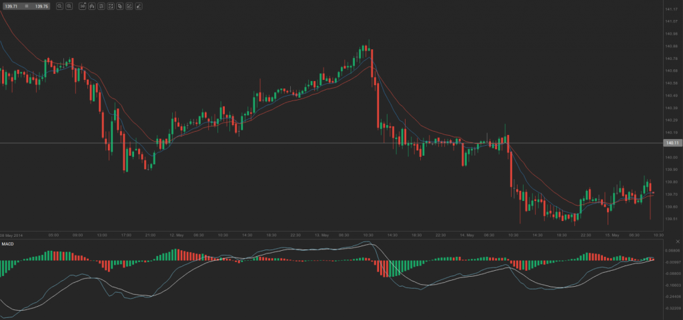
Task: Click the 15. May date marker
Action: [x=612, y=235]
